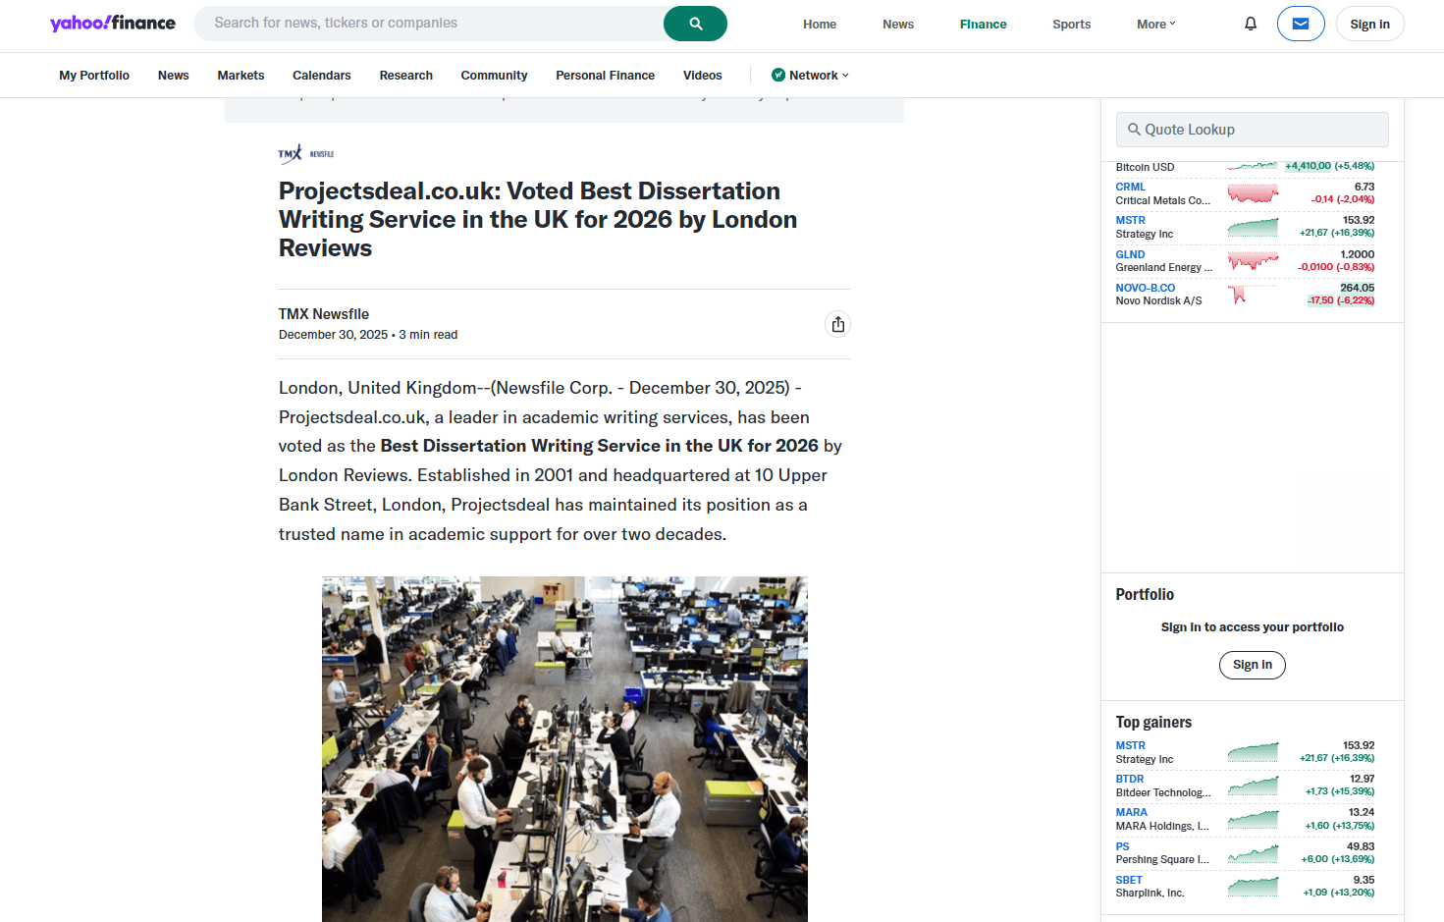Click Sign in button in Portfolio panel
Viewport: 1444px width, 922px height.
(1253, 665)
